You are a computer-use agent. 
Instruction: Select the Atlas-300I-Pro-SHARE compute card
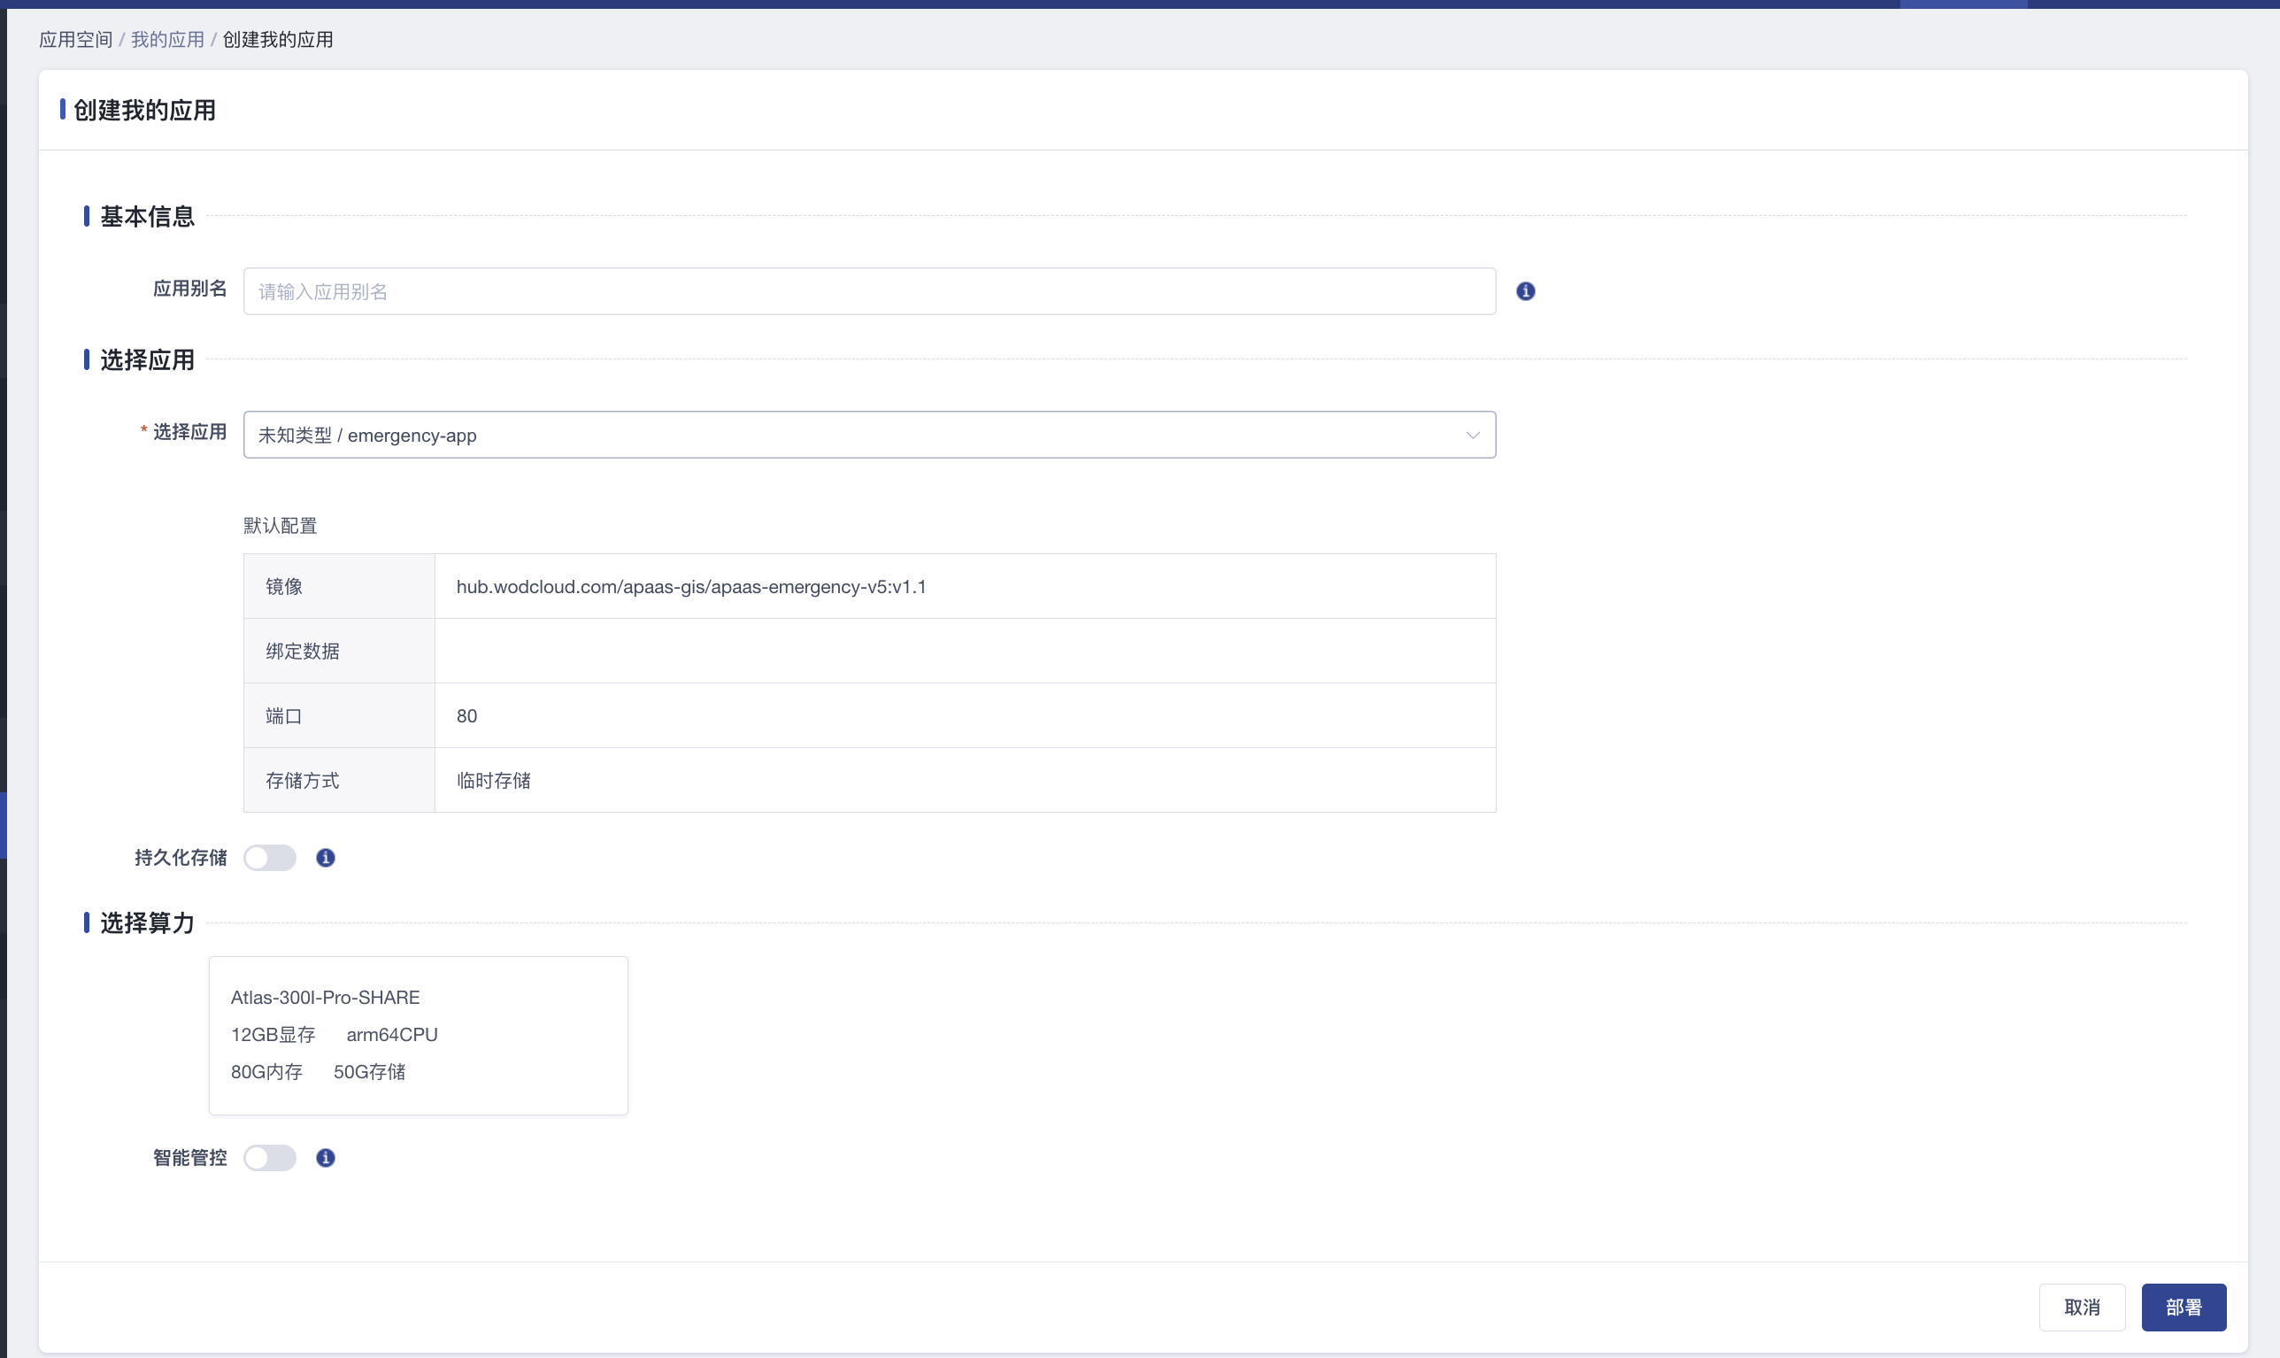[418, 1035]
